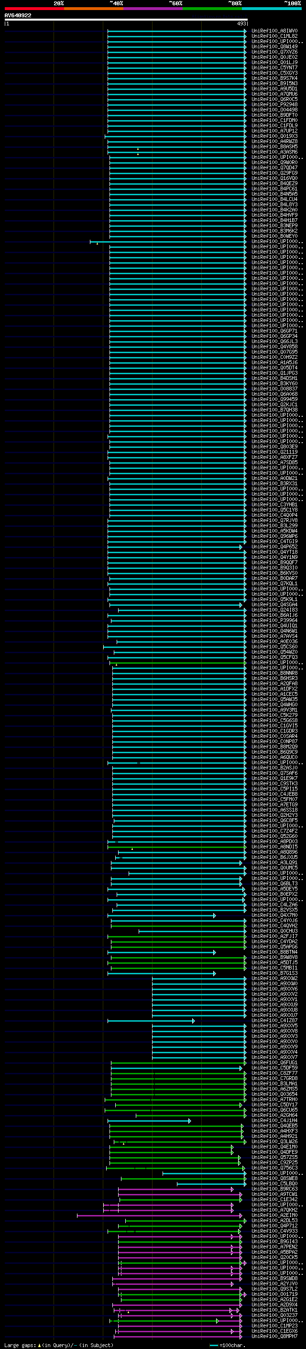
Task: Select the UniRef100_Q4P712 label
Action: [x=274, y=1226]
